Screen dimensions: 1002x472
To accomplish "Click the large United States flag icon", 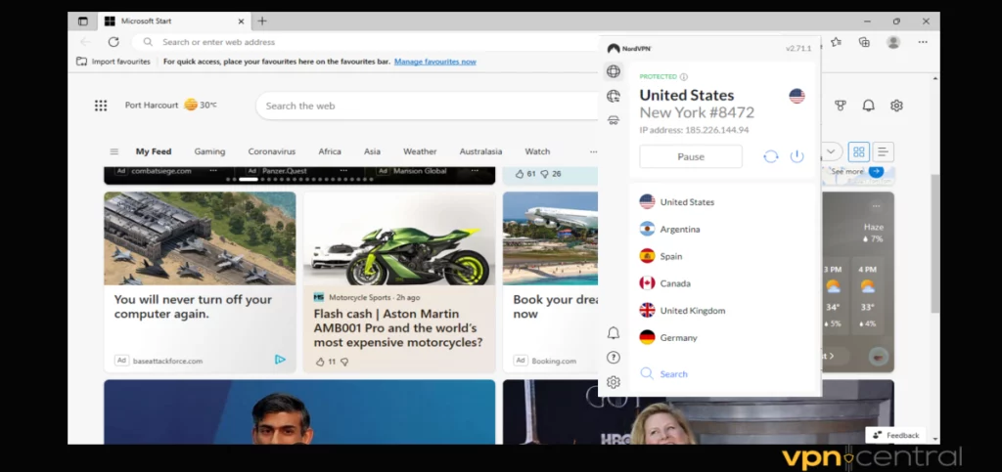I will [797, 96].
